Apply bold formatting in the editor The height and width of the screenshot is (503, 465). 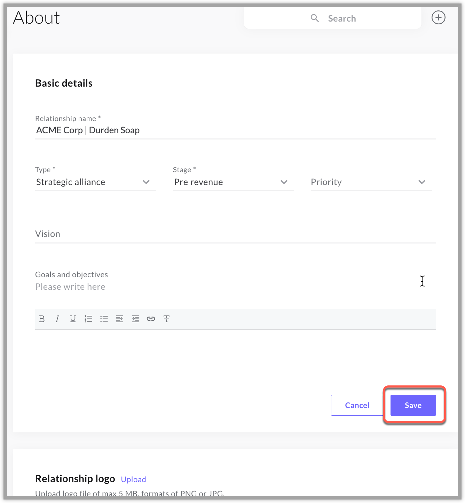(x=42, y=319)
